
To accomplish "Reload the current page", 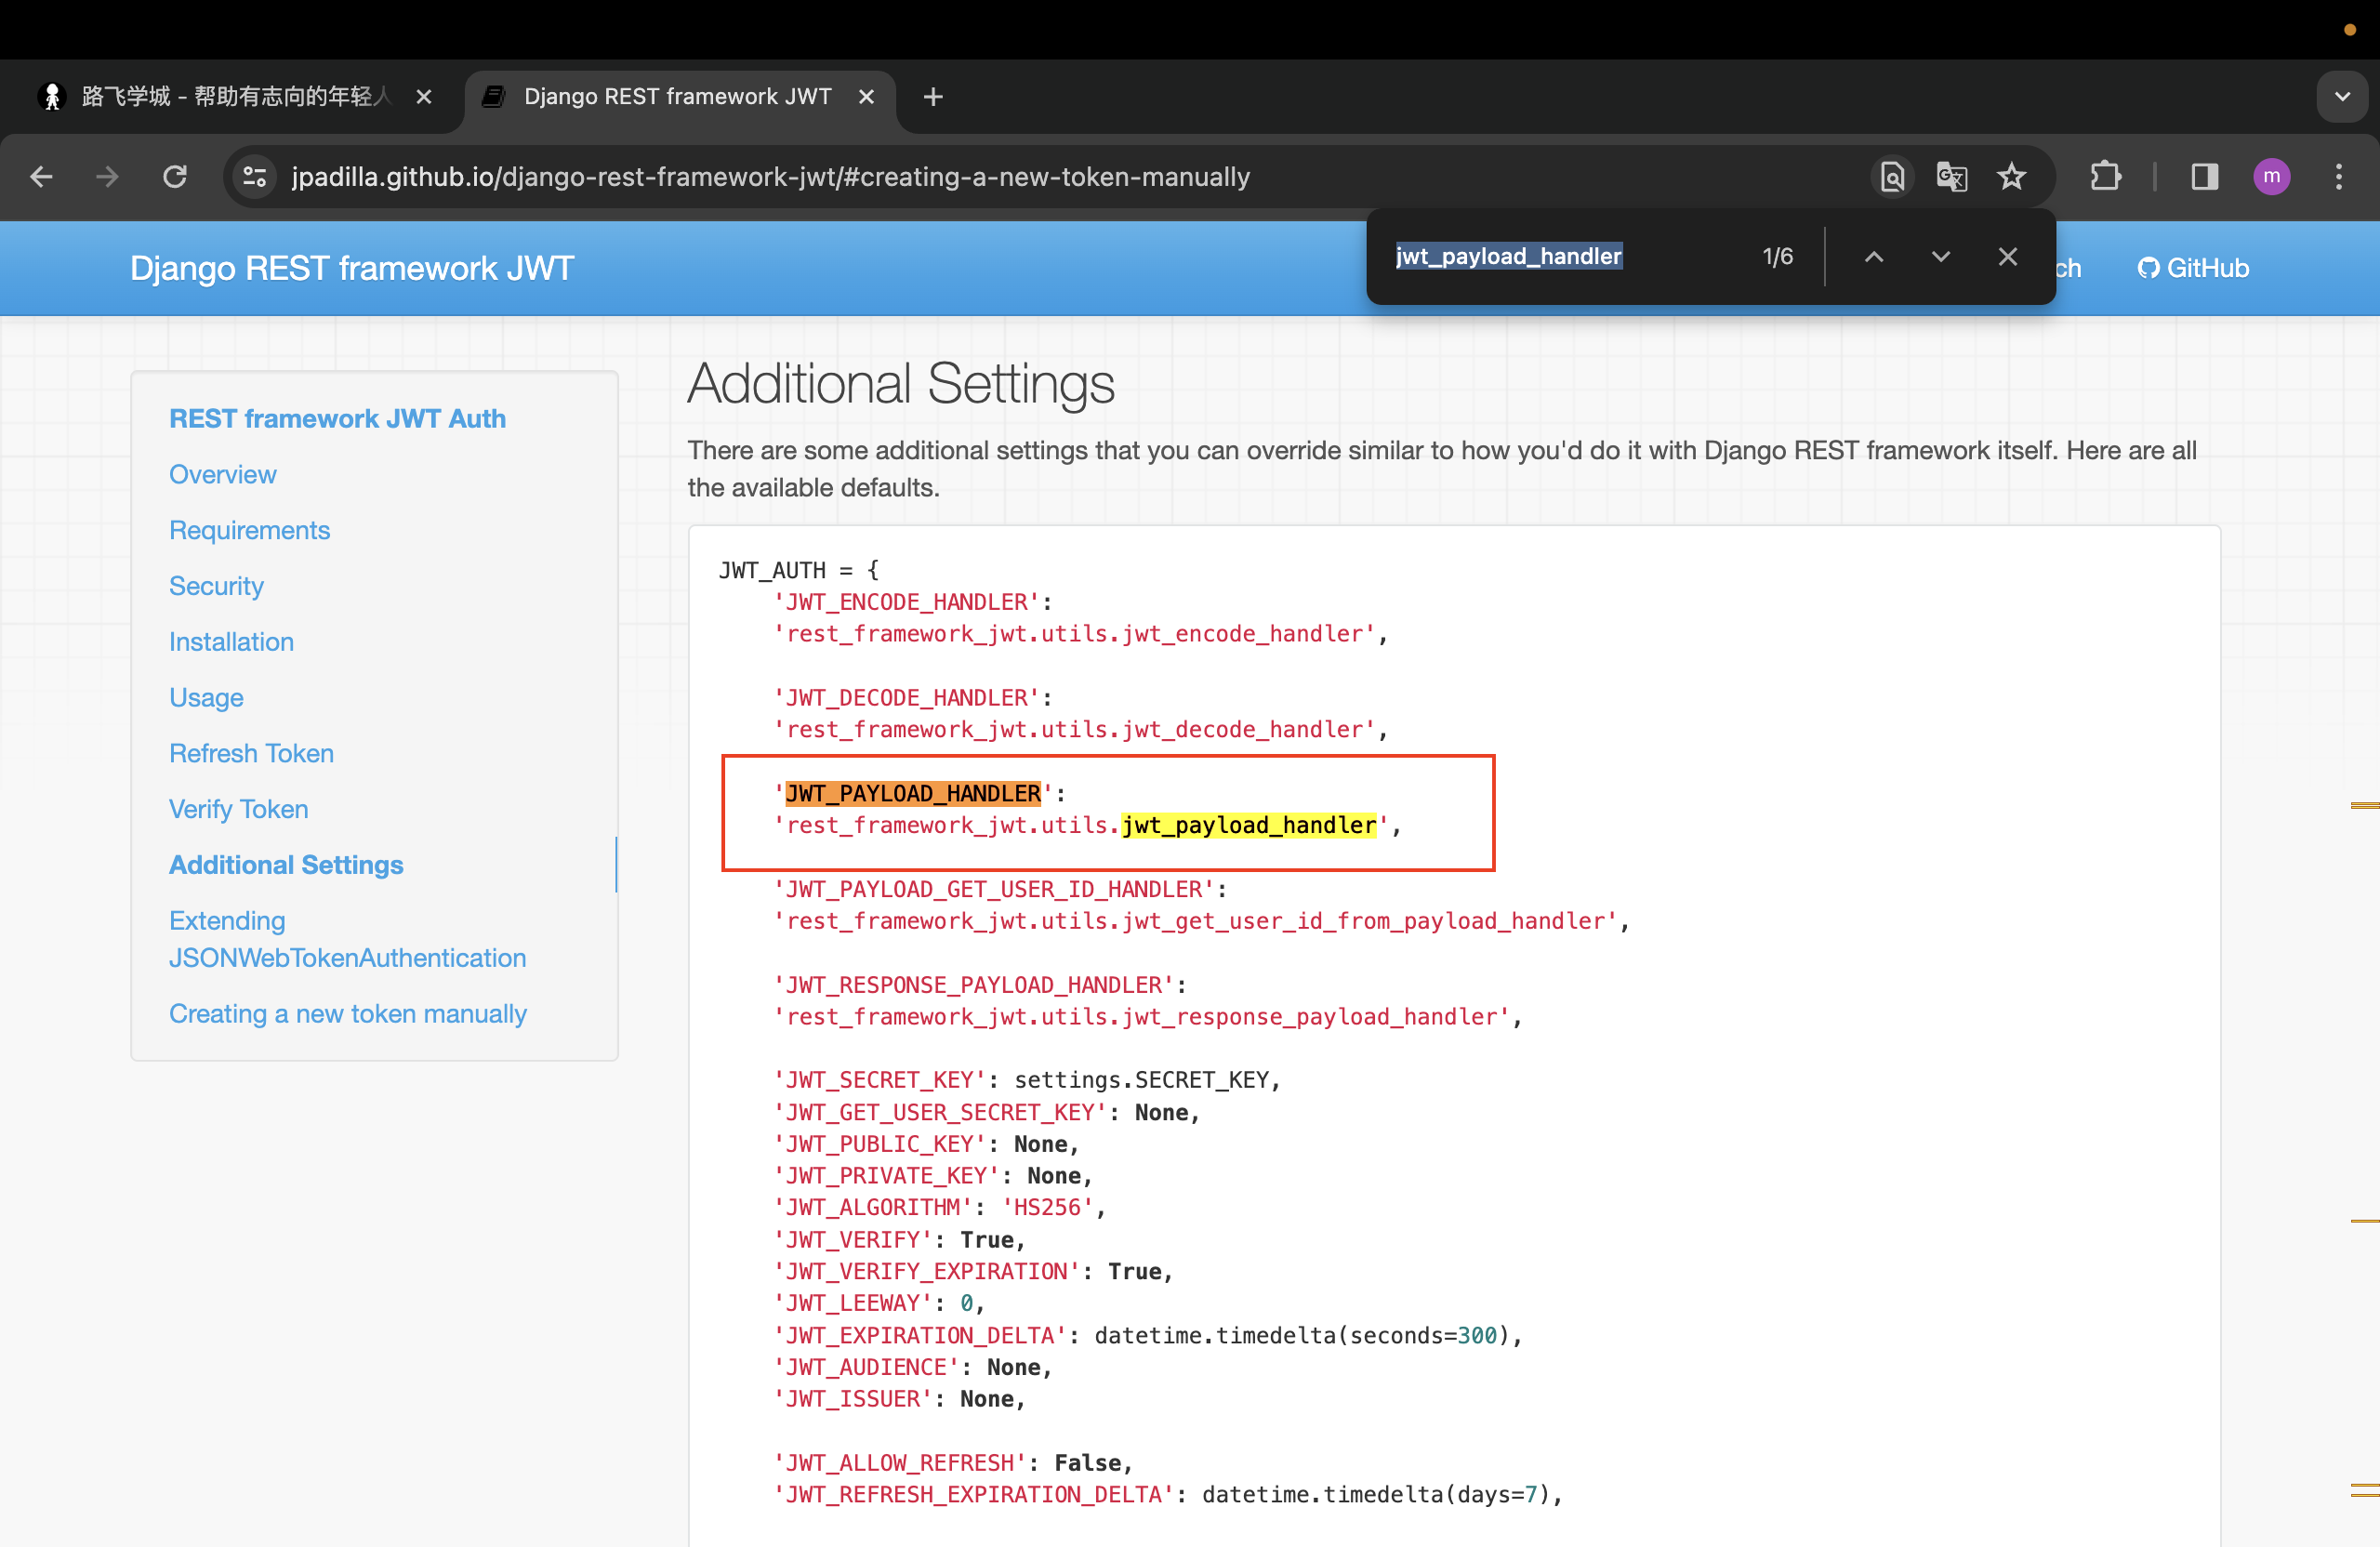I will click(x=175, y=177).
